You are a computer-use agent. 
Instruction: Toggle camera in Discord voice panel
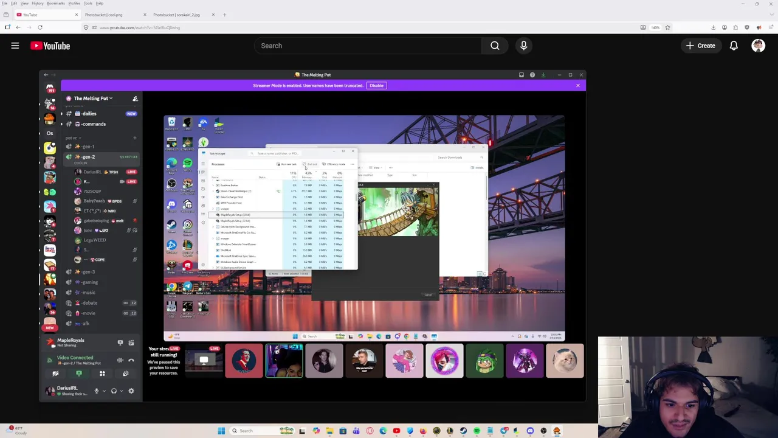coord(55,374)
